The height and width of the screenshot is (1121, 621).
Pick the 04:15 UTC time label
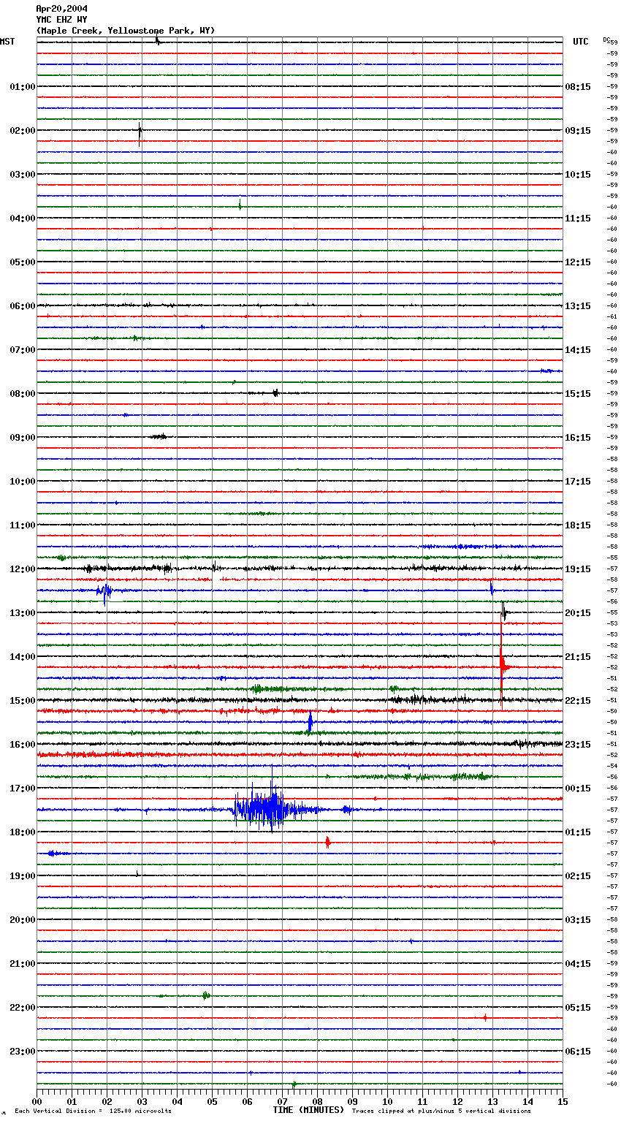(x=578, y=964)
